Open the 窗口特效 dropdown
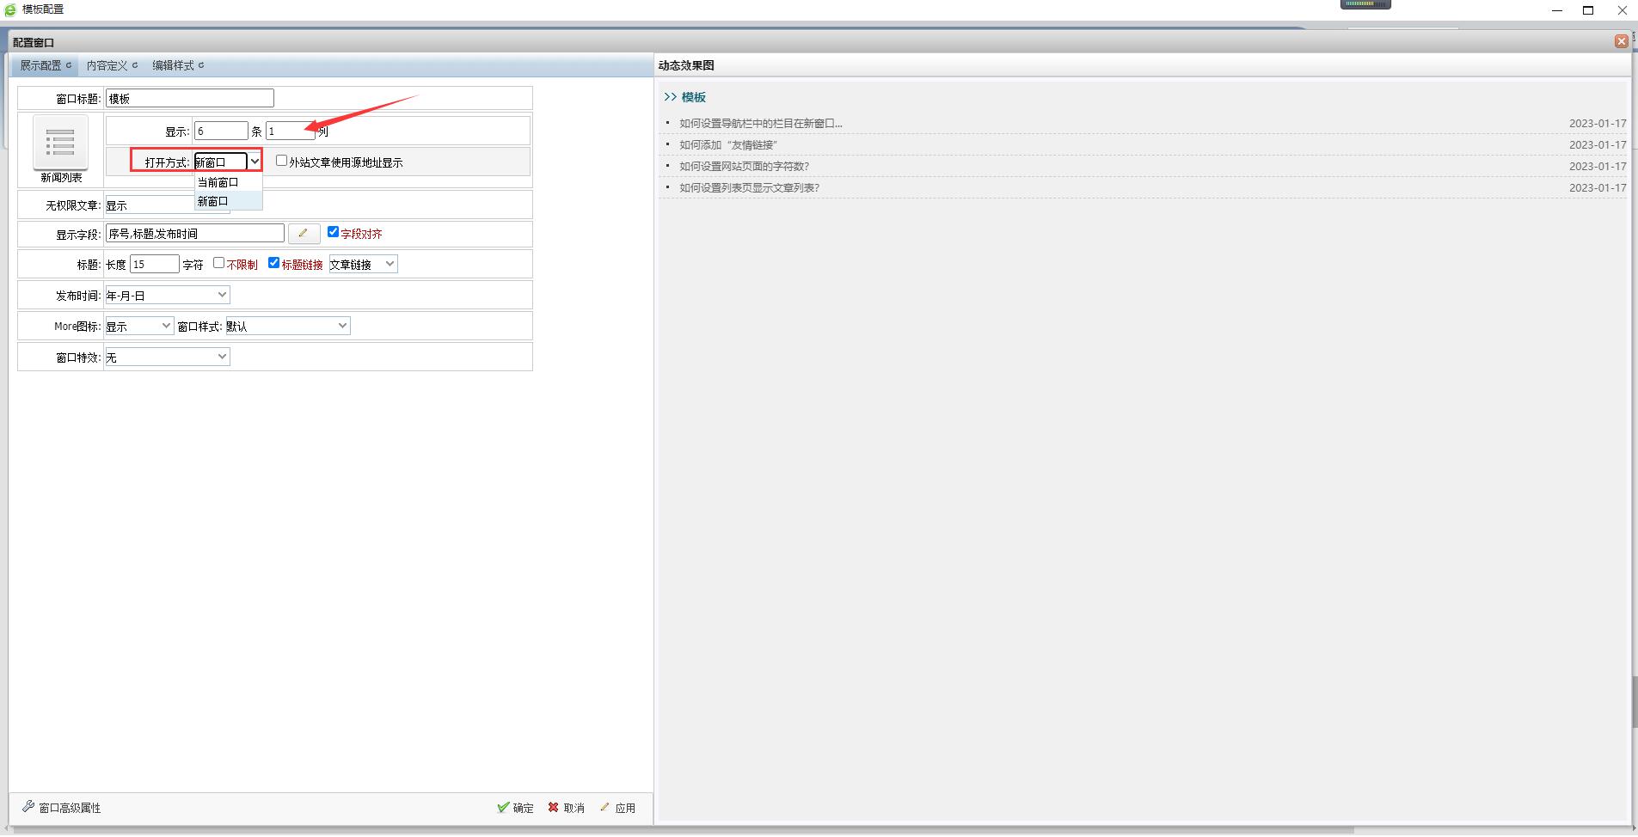 (x=167, y=357)
